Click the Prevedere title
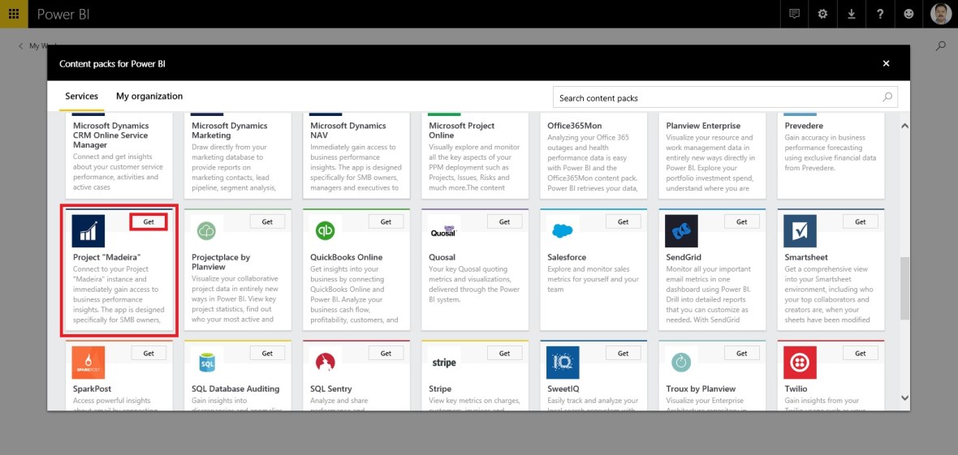Viewport: 958px width, 455px height. [x=804, y=126]
